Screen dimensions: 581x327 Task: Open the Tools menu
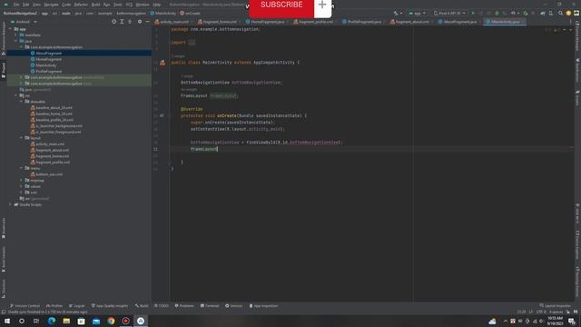coord(118,5)
